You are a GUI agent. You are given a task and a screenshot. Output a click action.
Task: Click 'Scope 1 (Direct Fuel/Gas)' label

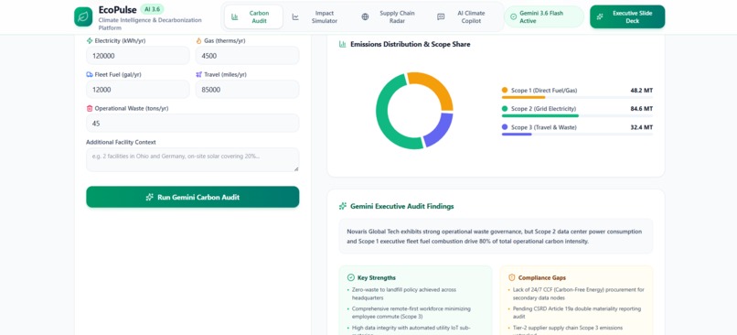click(544, 91)
